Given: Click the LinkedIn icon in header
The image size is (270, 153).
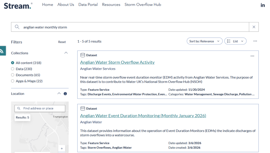Looking at the screenshot, I should pyautogui.click(x=263, y=5).
